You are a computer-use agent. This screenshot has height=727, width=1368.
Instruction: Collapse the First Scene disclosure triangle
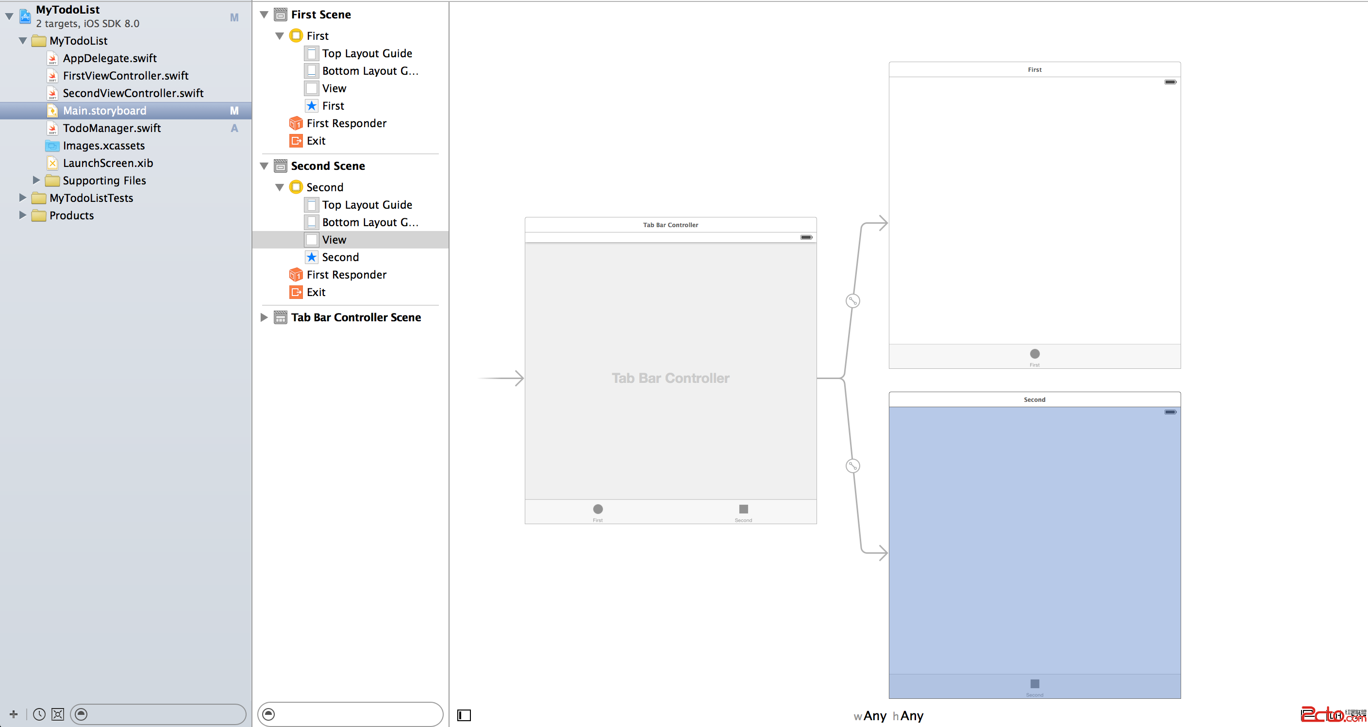click(x=264, y=15)
